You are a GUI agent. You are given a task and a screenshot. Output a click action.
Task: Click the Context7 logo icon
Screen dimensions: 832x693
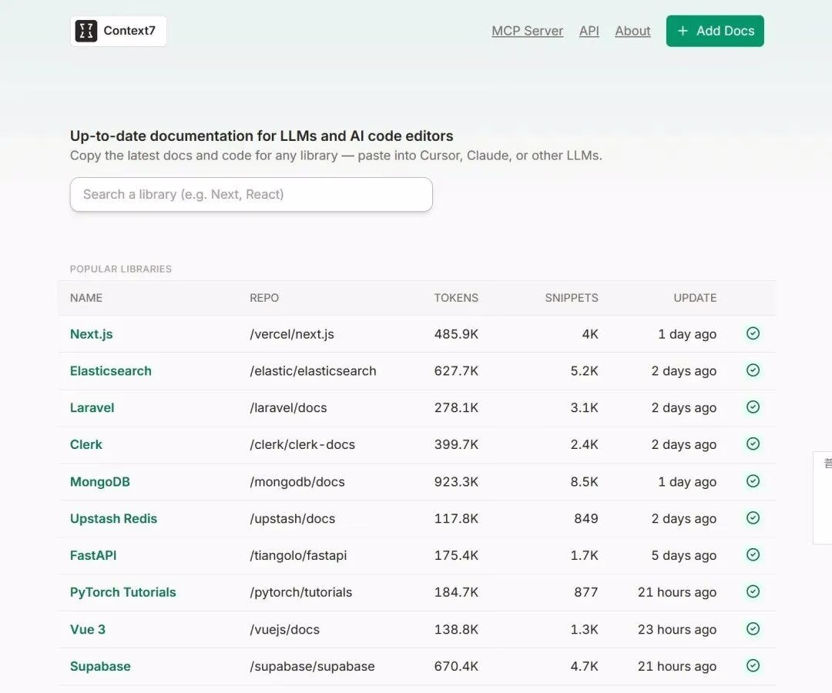click(x=86, y=31)
